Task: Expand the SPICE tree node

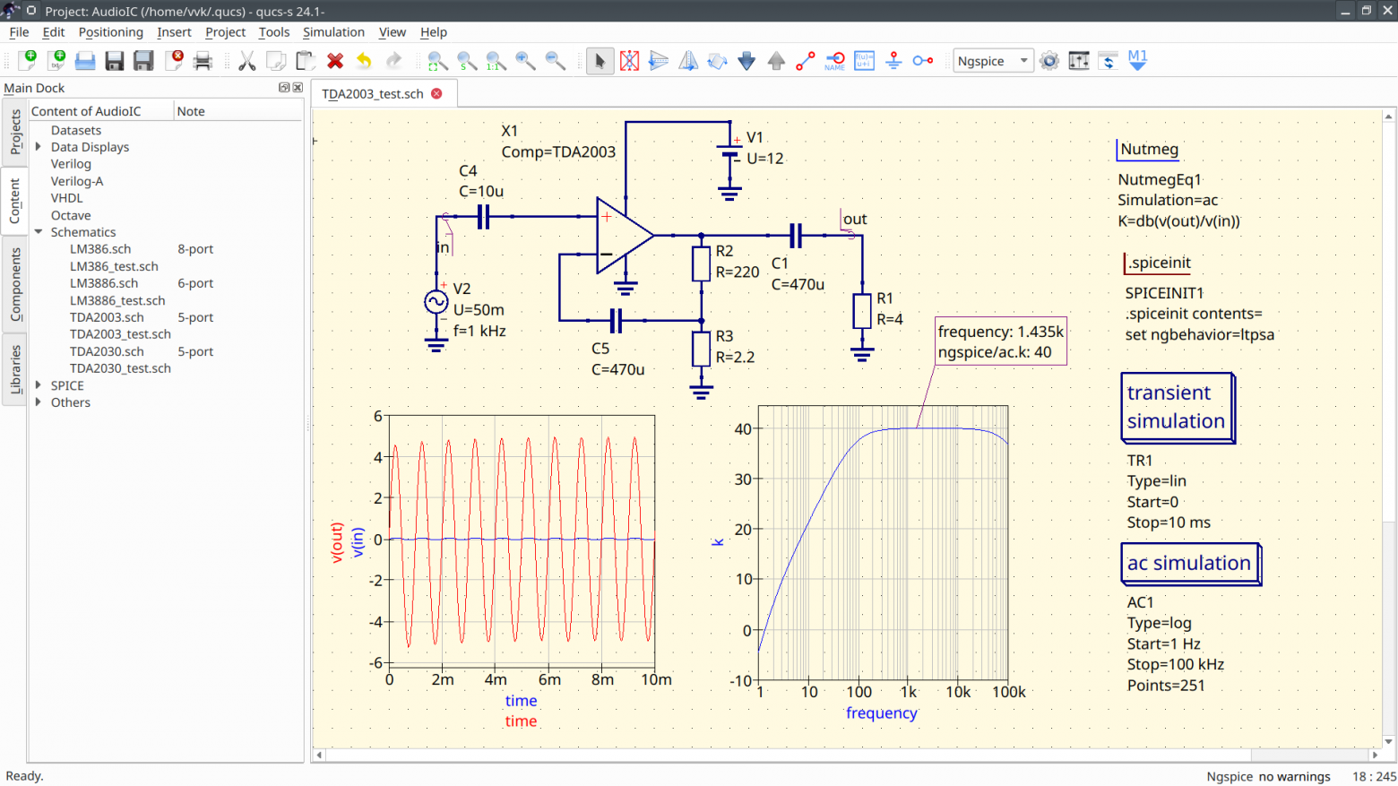Action: click(x=39, y=385)
